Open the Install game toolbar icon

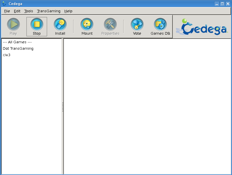pyautogui.click(x=60, y=24)
